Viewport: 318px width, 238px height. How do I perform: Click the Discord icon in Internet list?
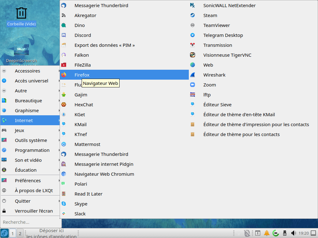tap(64, 35)
